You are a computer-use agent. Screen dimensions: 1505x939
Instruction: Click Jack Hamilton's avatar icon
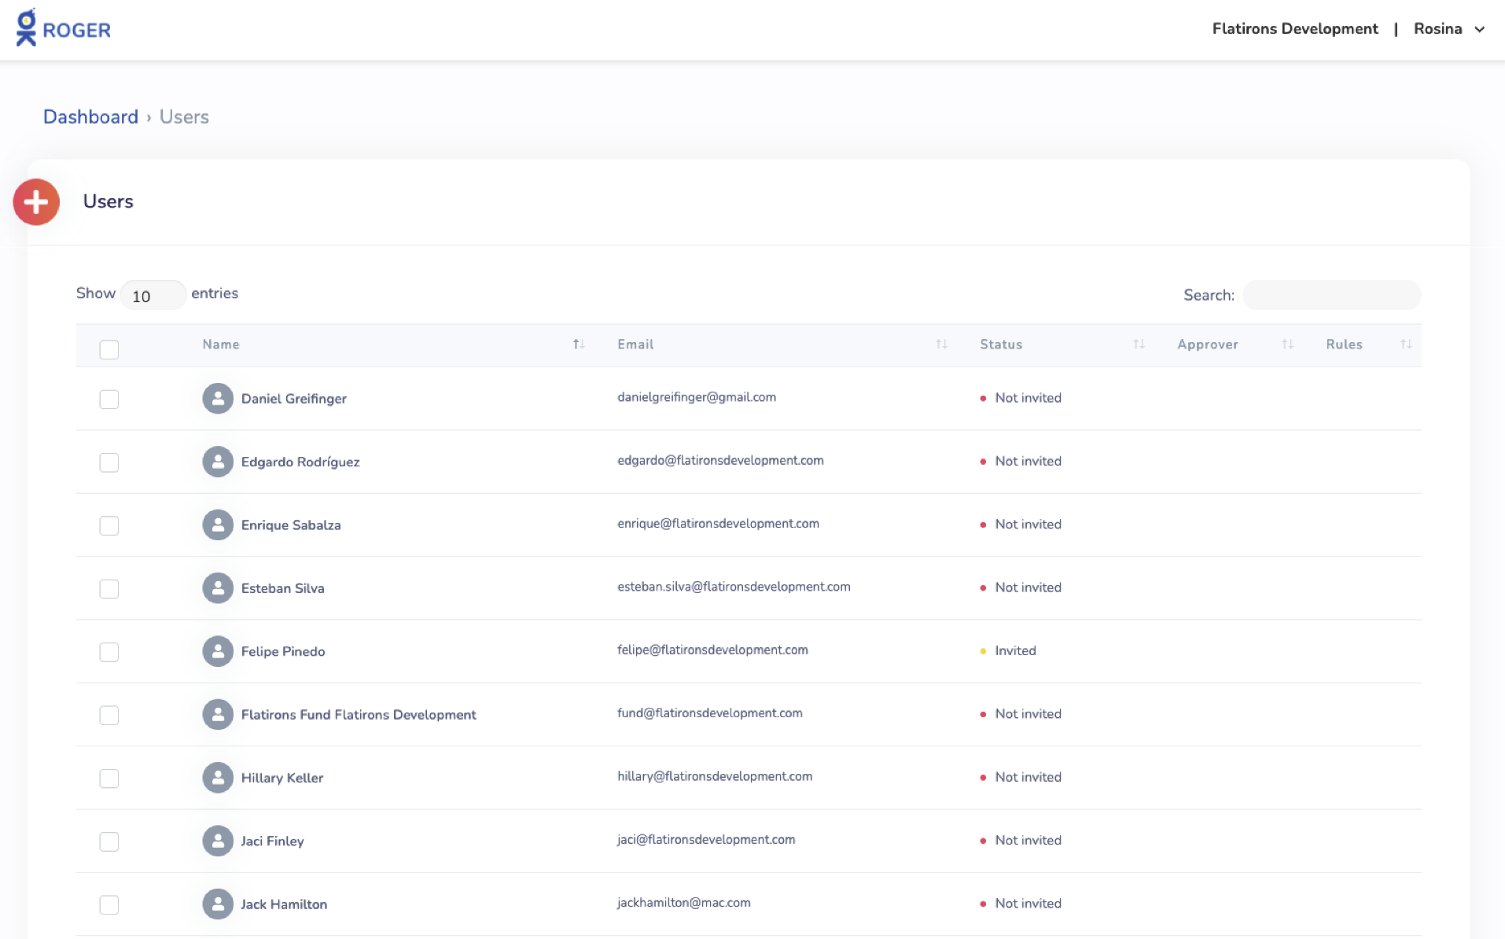coord(218,904)
